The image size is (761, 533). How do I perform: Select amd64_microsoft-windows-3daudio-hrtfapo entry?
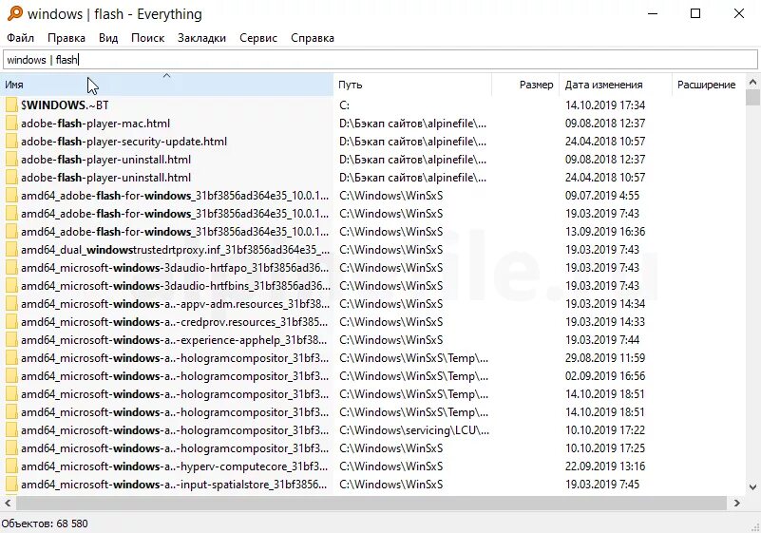tap(175, 268)
